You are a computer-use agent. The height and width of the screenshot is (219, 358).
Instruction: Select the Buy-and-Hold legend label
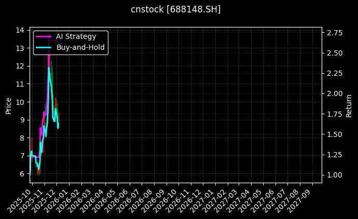point(80,47)
